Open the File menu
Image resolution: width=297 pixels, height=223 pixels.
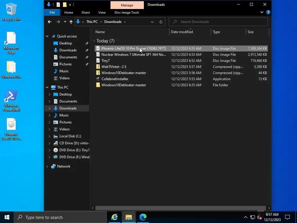click(52, 12)
